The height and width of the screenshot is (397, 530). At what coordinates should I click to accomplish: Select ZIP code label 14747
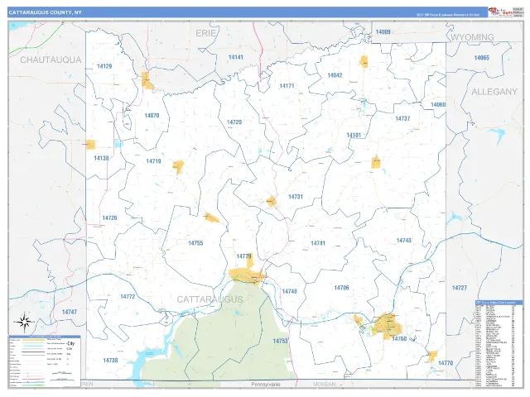tap(70, 312)
